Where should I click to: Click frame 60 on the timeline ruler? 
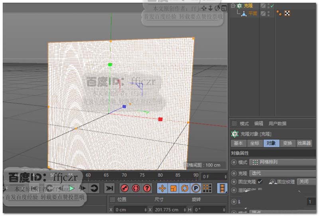88,175
